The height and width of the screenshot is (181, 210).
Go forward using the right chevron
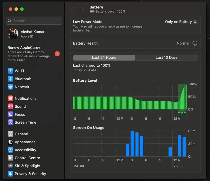tap(83, 9)
